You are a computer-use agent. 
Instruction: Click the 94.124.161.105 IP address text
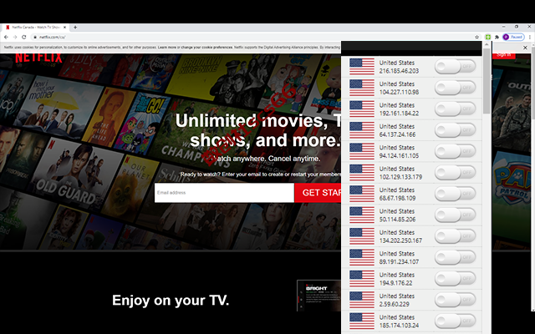click(399, 156)
